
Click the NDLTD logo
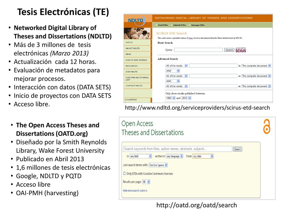point(137,20)
